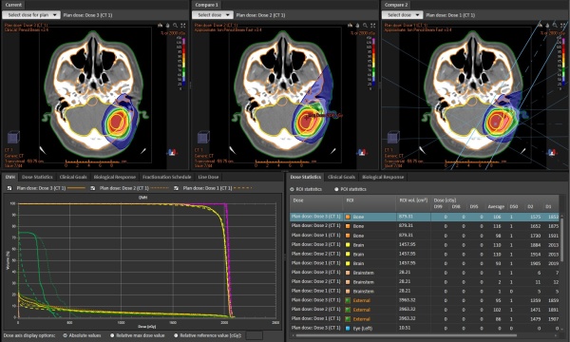Switch to the Current tab

coord(13,5)
